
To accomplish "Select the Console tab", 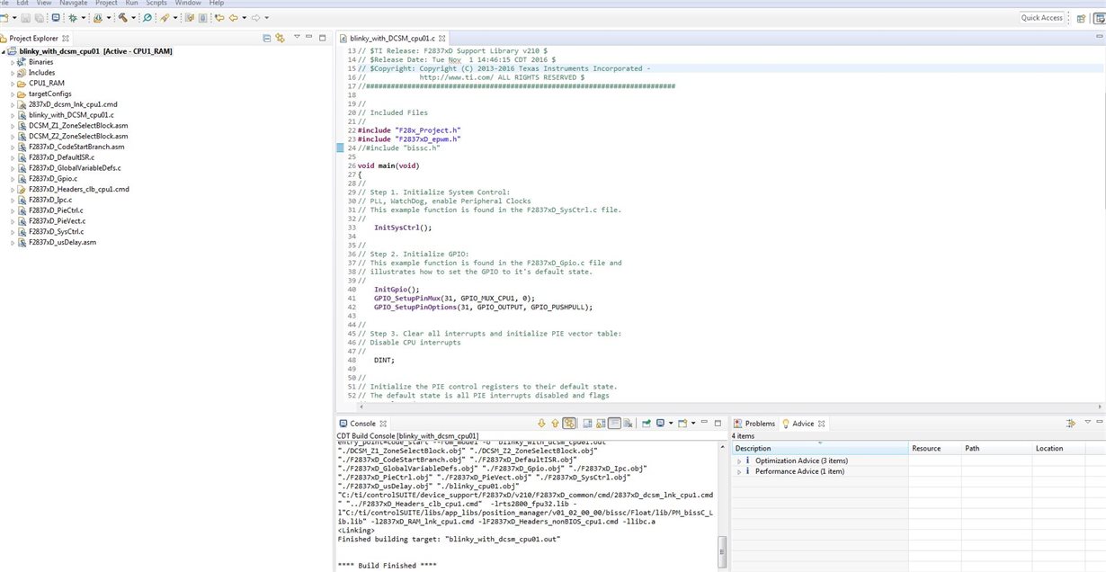I will 361,423.
